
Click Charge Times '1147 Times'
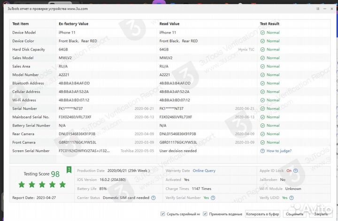[201, 189]
